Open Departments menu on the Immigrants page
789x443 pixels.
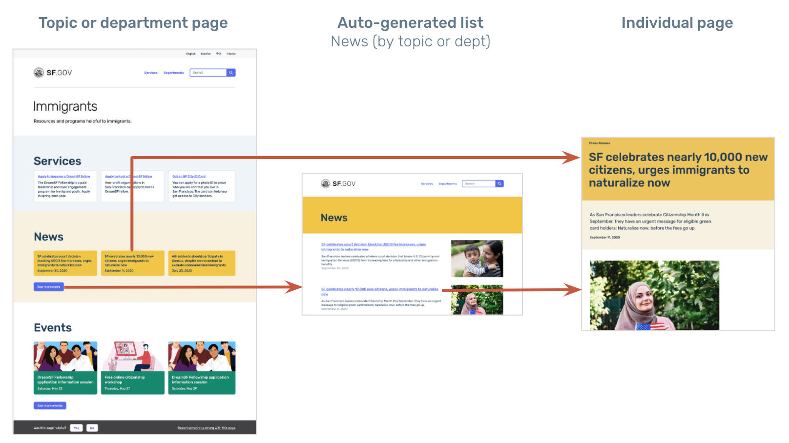[173, 73]
